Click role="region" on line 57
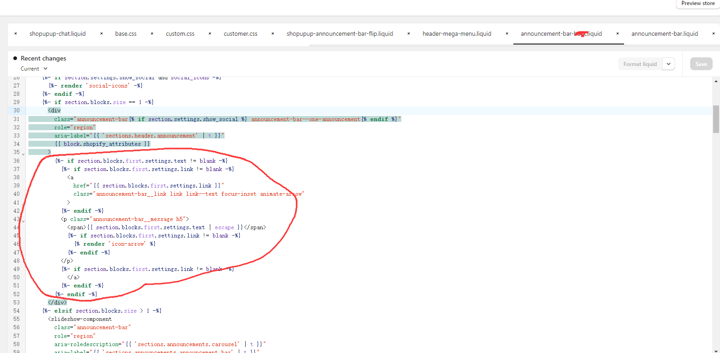The width and height of the screenshot is (720, 353). tap(75, 336)
